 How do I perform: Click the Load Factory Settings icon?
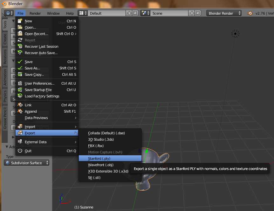click(20, 96)
